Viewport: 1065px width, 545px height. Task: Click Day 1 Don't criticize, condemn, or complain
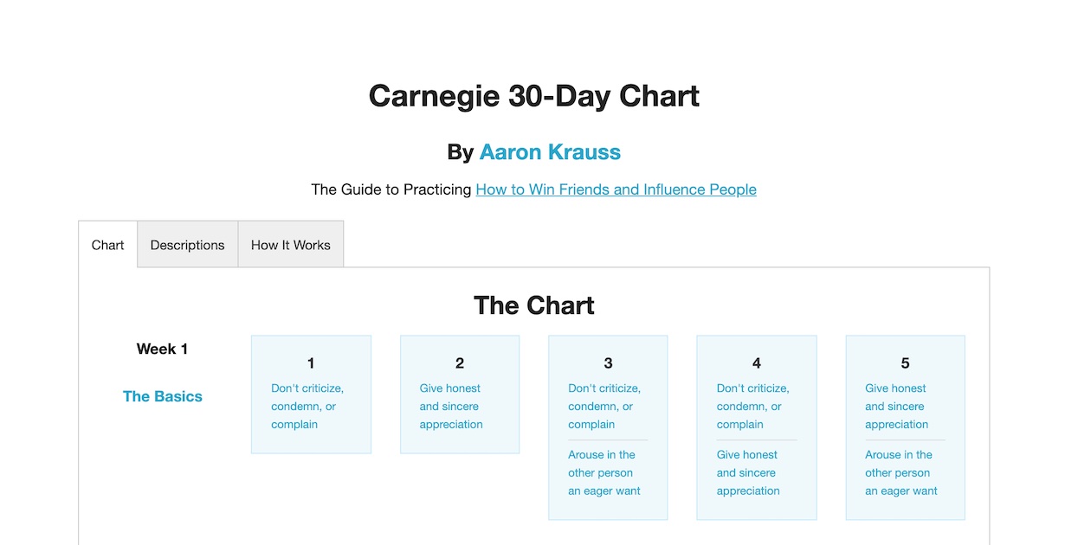(x=307, y=407)
